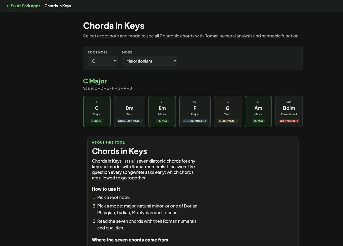Viewport: 343px width, 246px height.
Task: Click 'Where the seven chords come from' heading
Action: (130, 240)
